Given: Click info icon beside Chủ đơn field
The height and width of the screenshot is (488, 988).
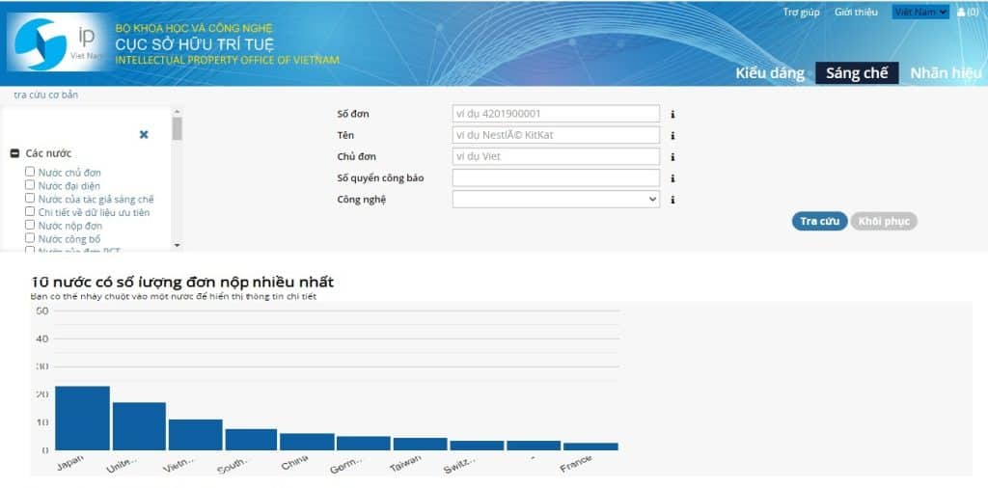Looking at the screenshot, I should [672, 157].
